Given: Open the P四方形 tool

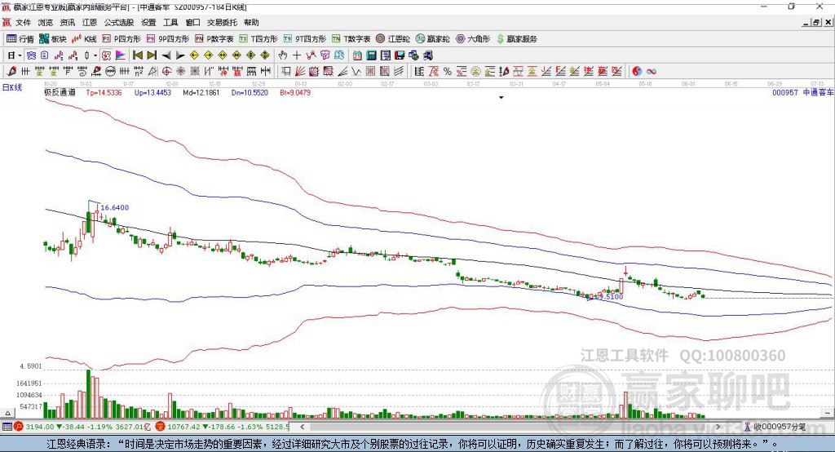Looking at the screenshot, I should (x=121, y=39).
